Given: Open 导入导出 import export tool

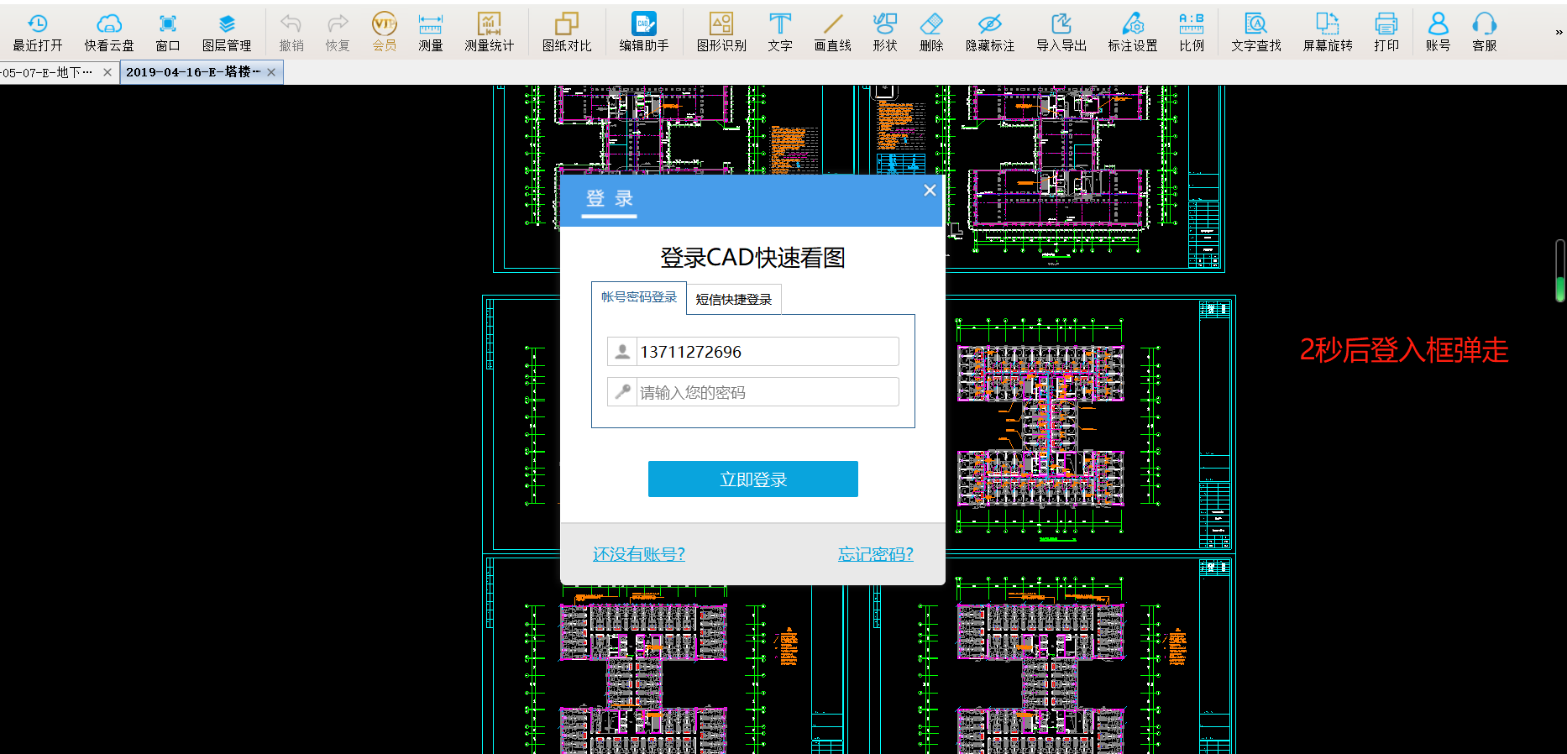Looking at the screenshot, I should [x=1061, y=32].
